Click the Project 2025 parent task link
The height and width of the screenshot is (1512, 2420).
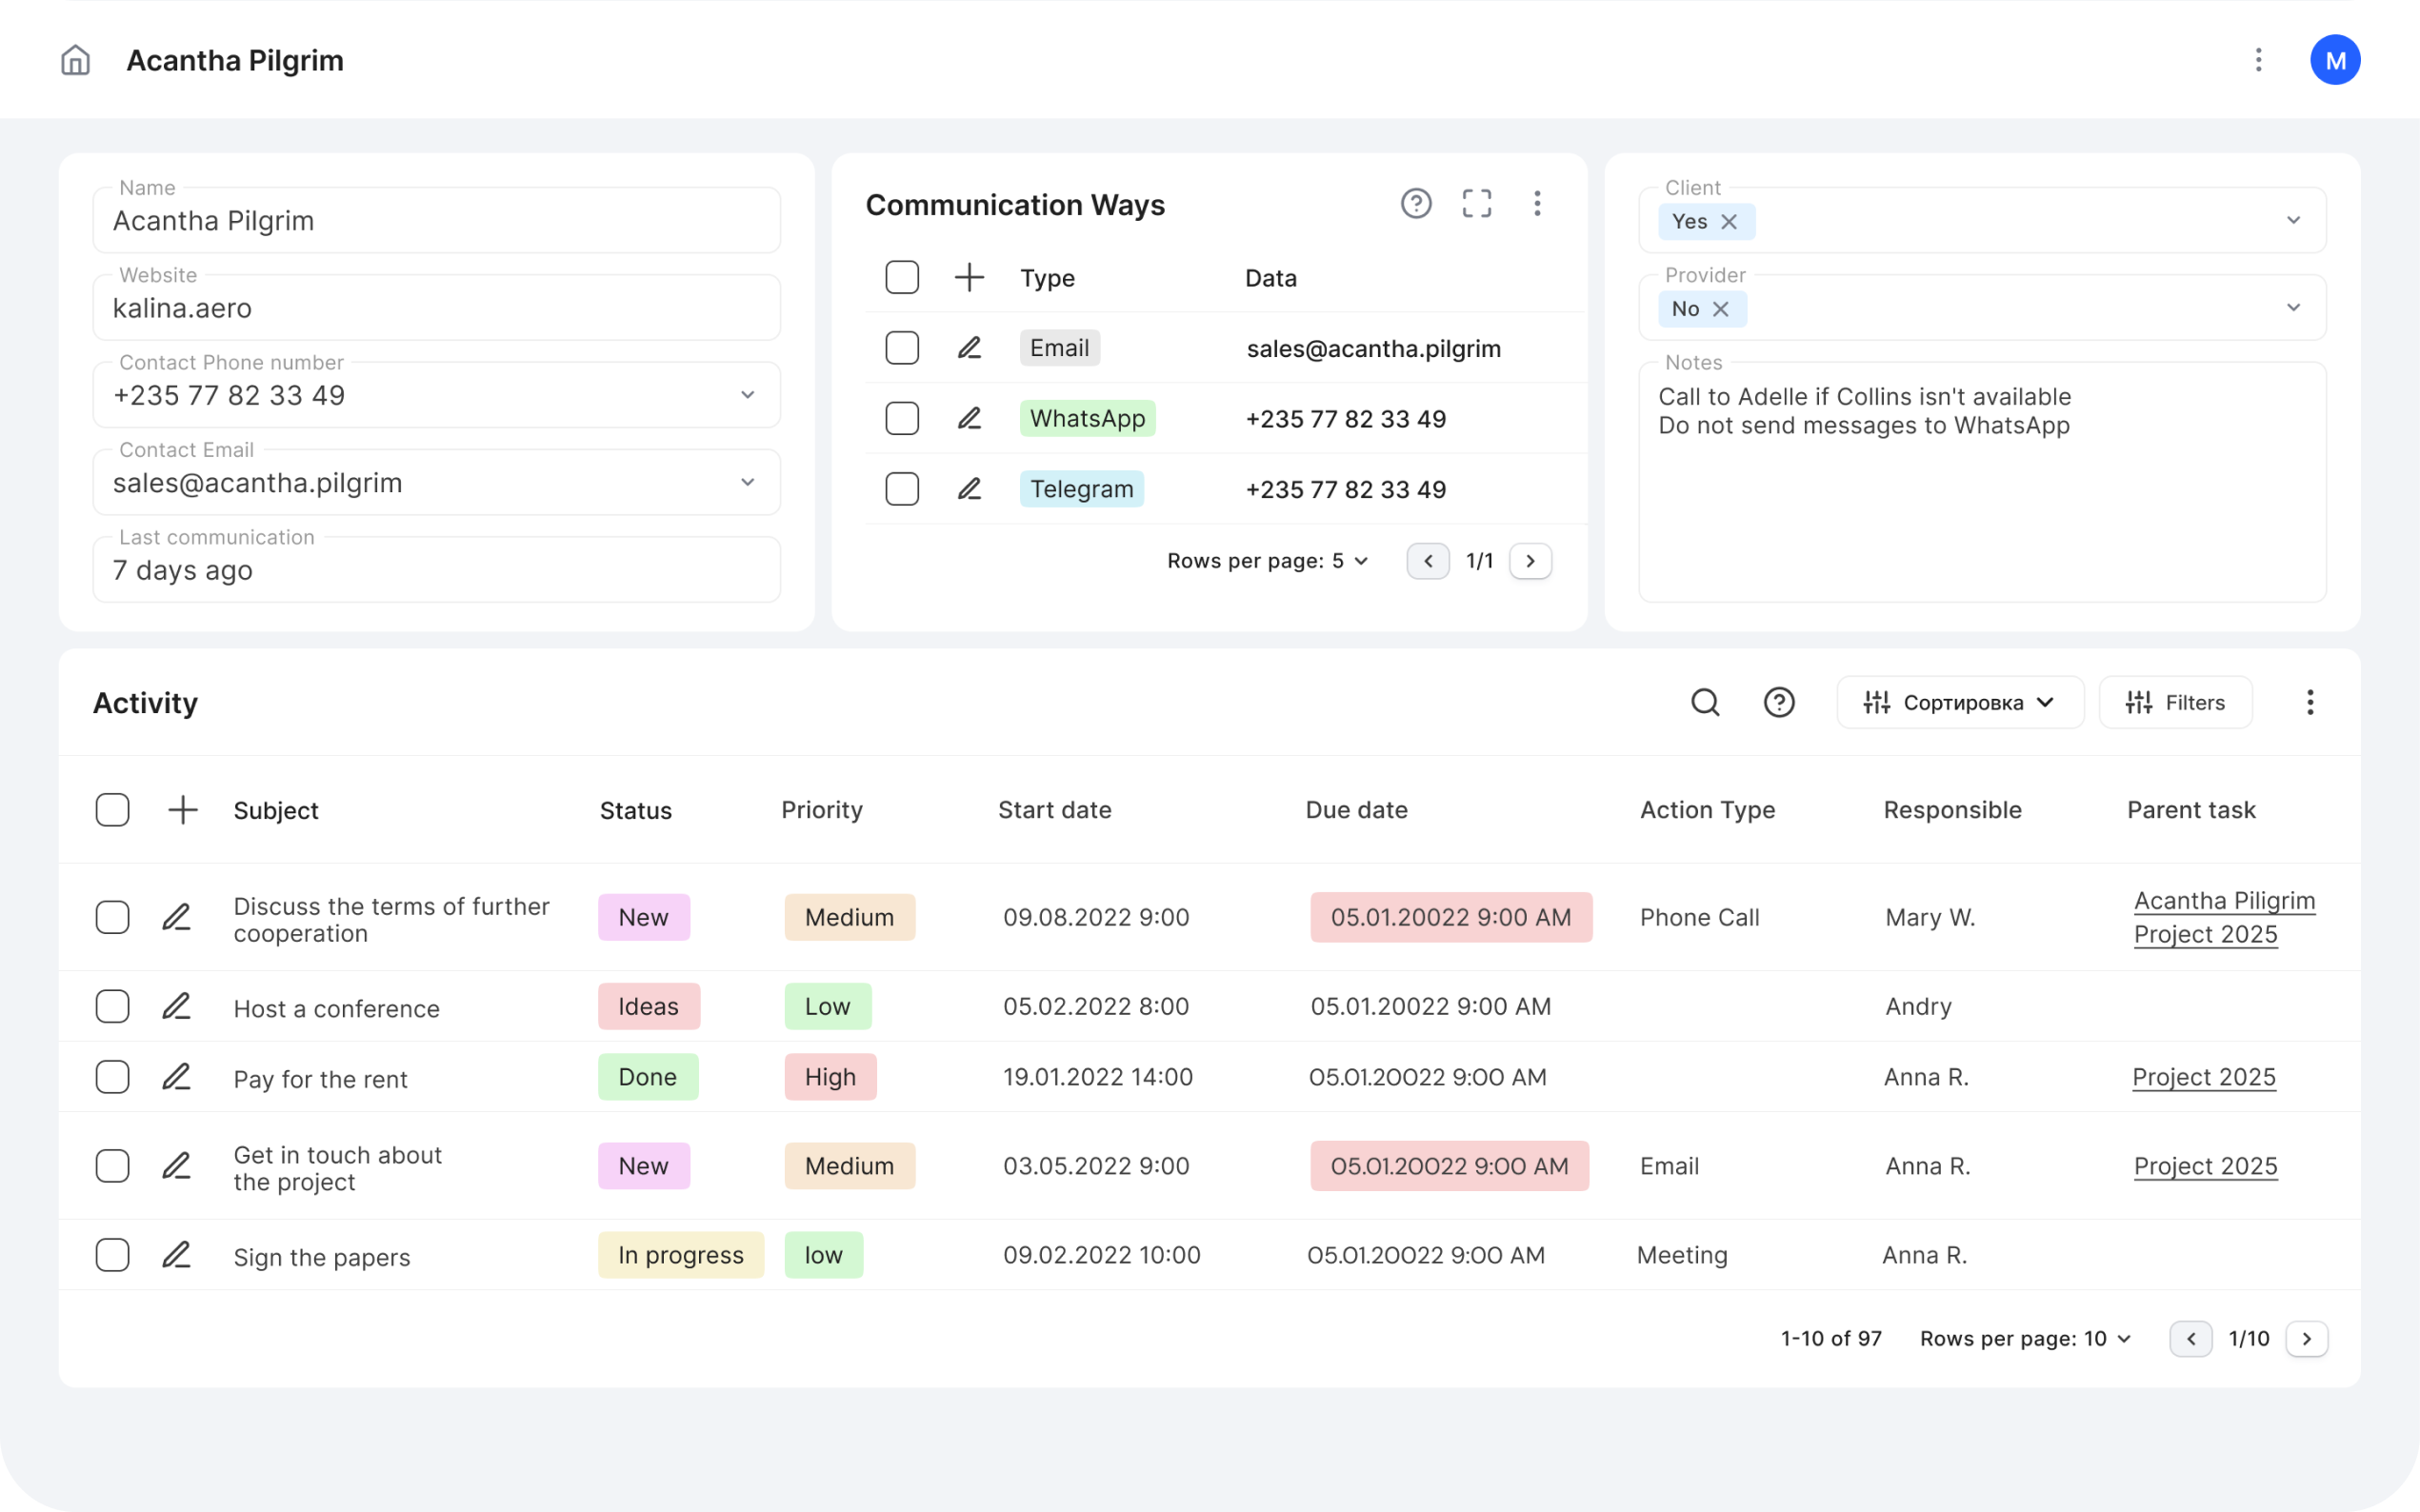2202,1077
